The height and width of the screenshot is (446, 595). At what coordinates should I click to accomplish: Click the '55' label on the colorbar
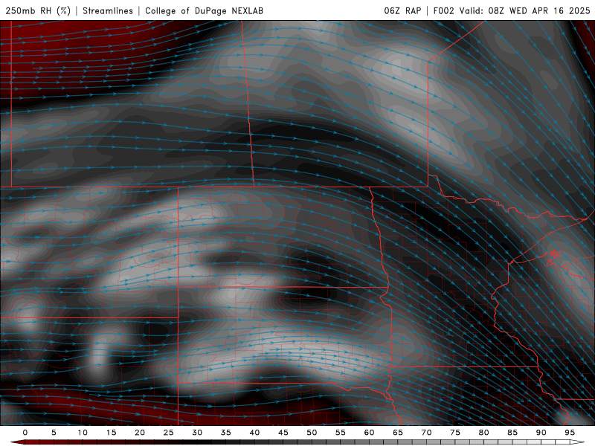click(x=341, y=433)
